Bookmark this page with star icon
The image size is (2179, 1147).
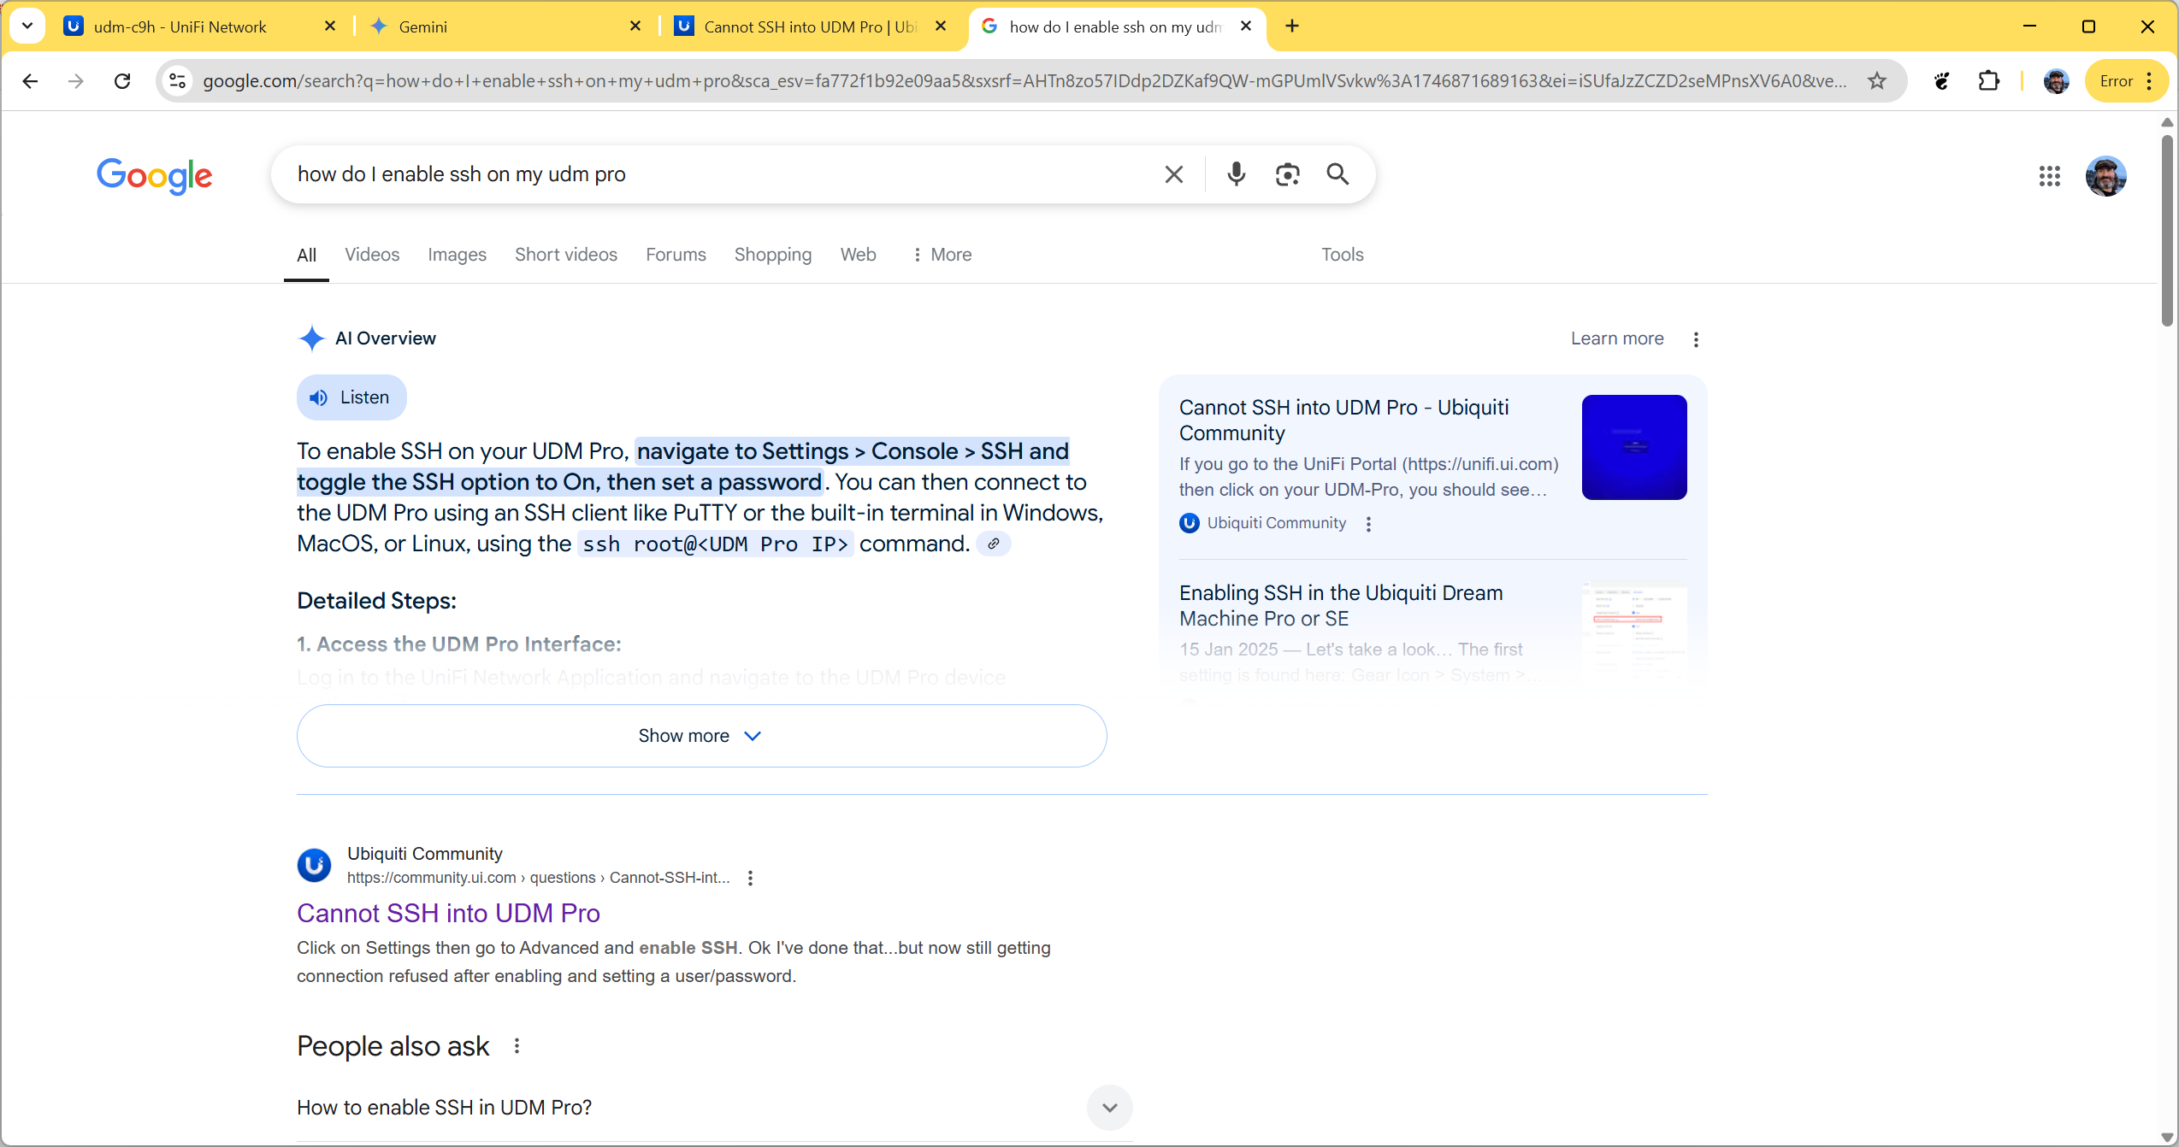pos(1876,81)
